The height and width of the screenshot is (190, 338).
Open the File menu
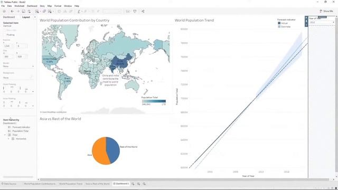(3, 6)
